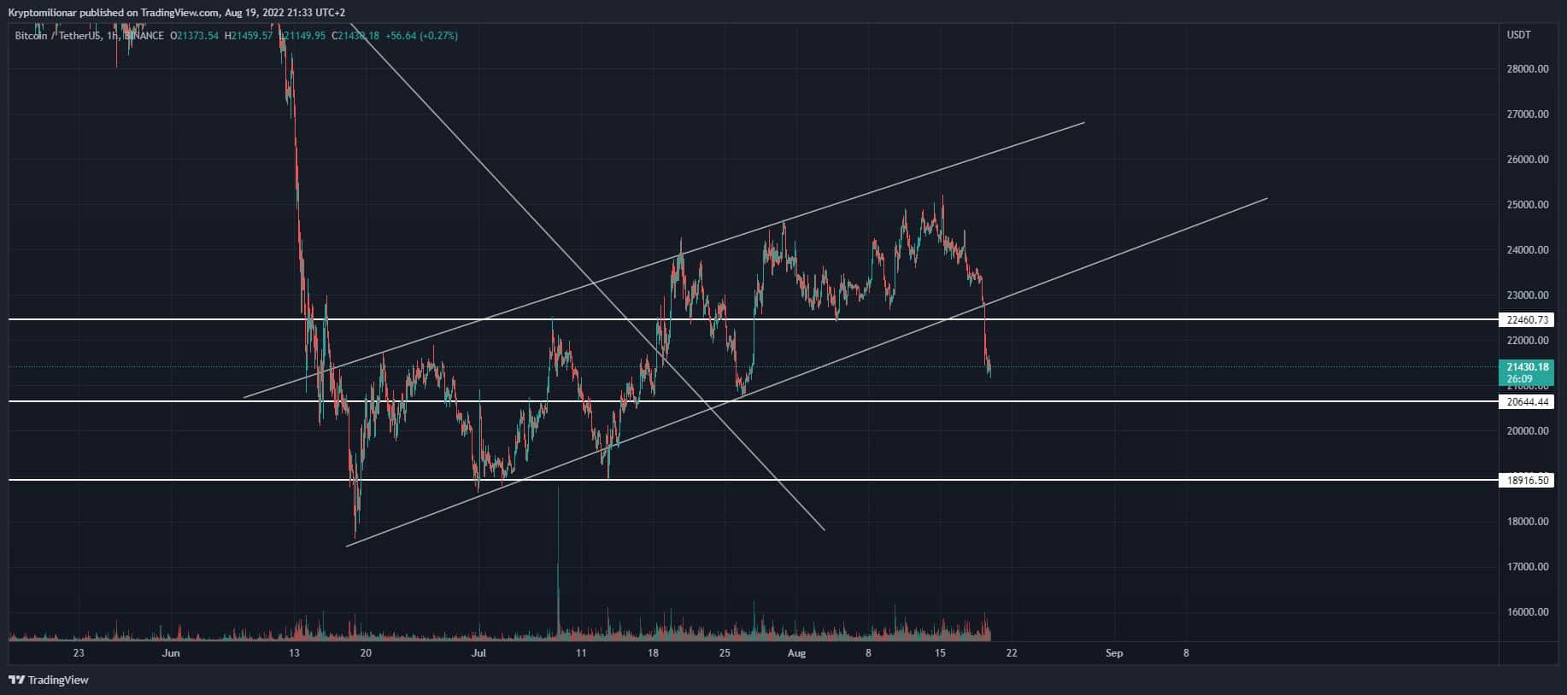Screen dimensions: 1567x695
Task: Click the +56.64 (+0.27%) change value
Action: 422,36
